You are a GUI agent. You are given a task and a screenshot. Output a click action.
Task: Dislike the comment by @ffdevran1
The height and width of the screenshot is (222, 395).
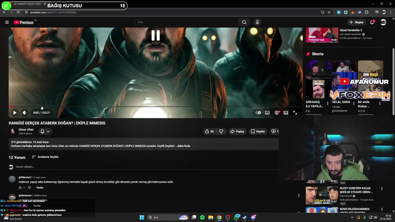[29, 187]
